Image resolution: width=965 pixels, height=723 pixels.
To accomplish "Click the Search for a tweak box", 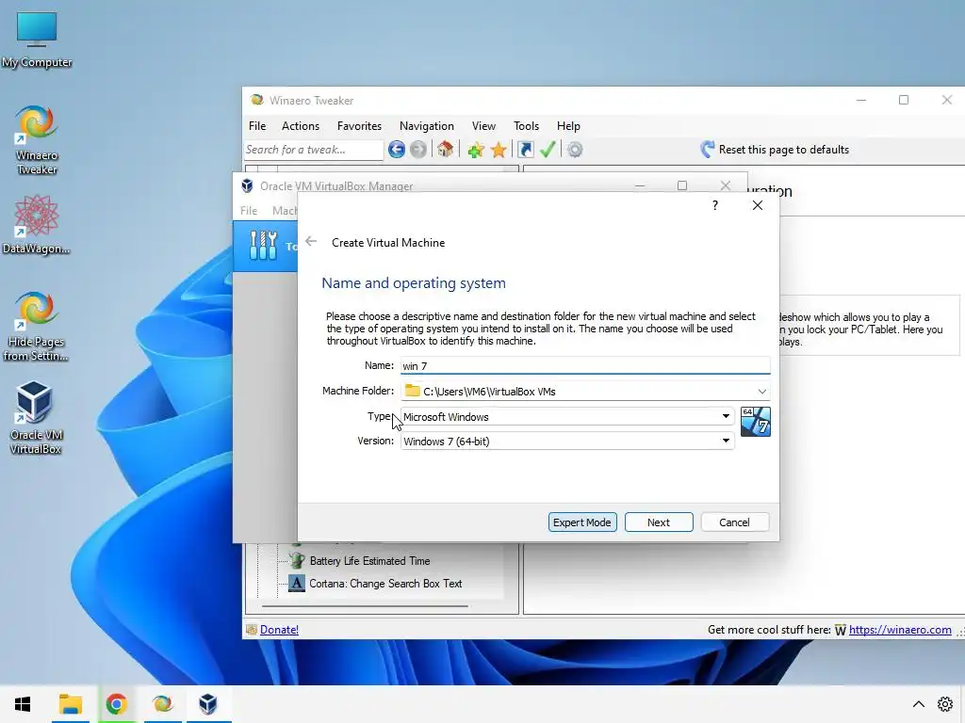I will (313, 150).
